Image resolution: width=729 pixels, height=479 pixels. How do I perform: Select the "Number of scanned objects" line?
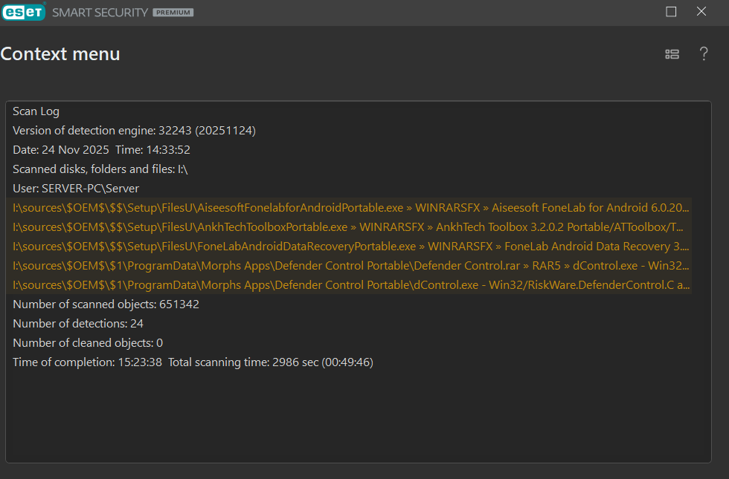(106, 304)
